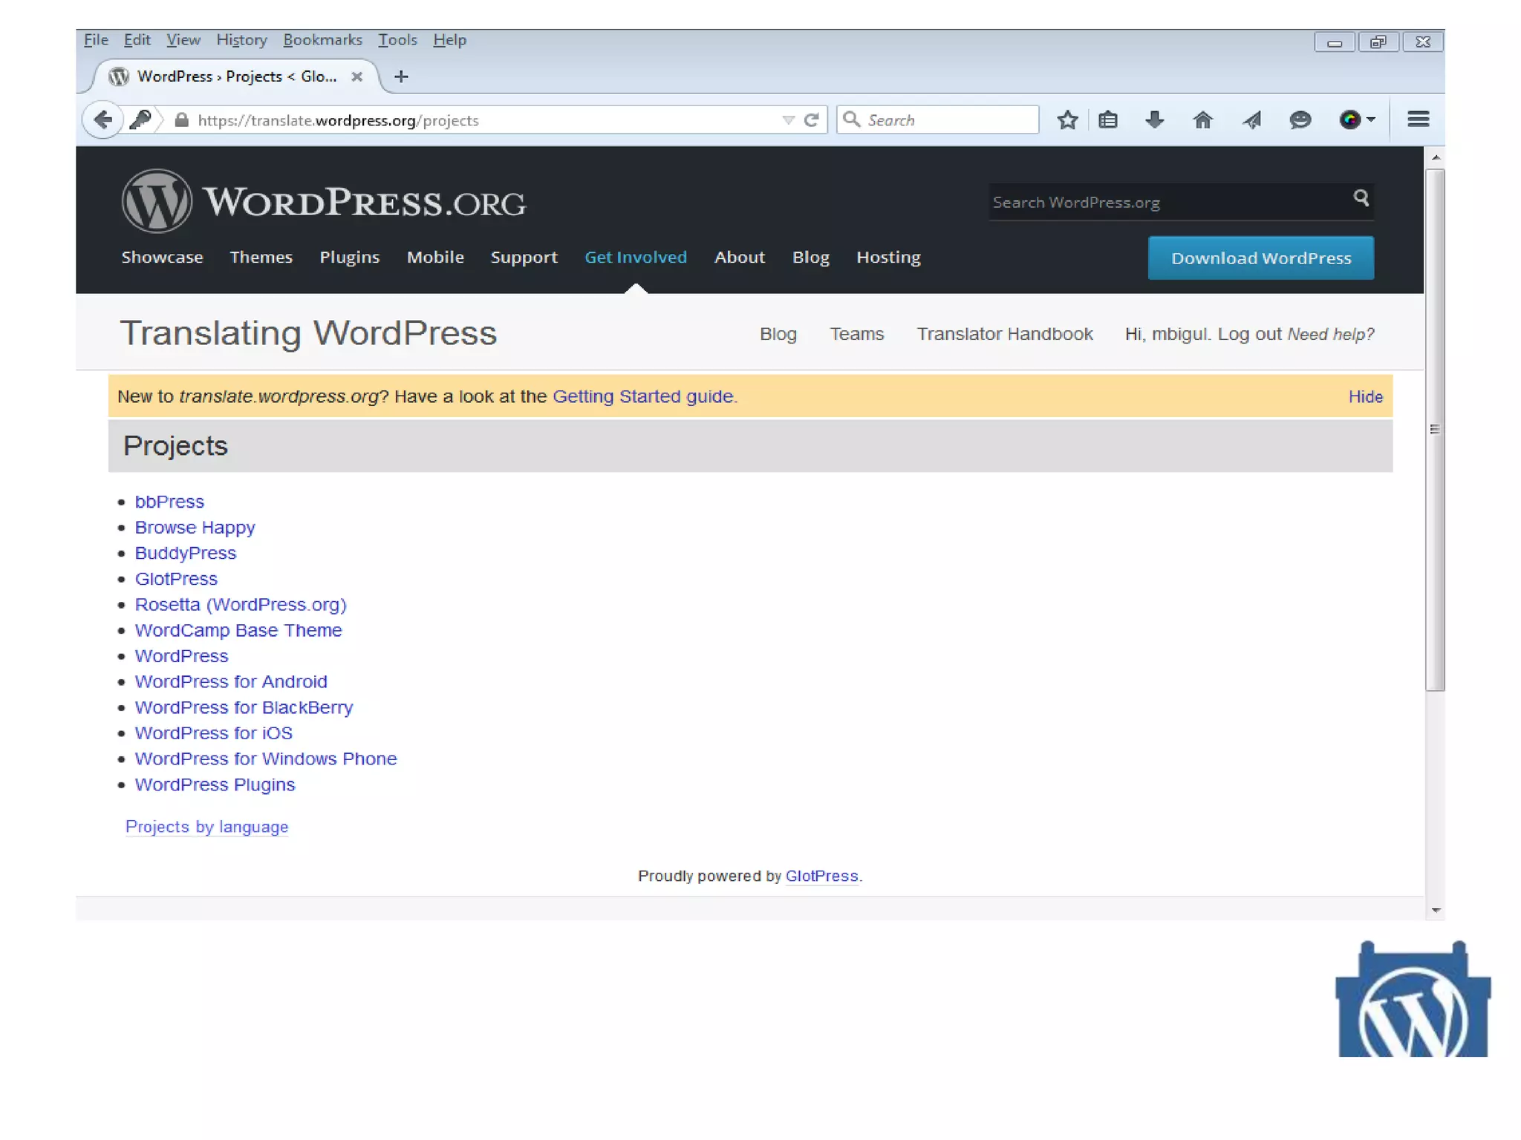Open the Bookmarks menu
Viewport: 1521px width, 1140px height.
(322, 40)
